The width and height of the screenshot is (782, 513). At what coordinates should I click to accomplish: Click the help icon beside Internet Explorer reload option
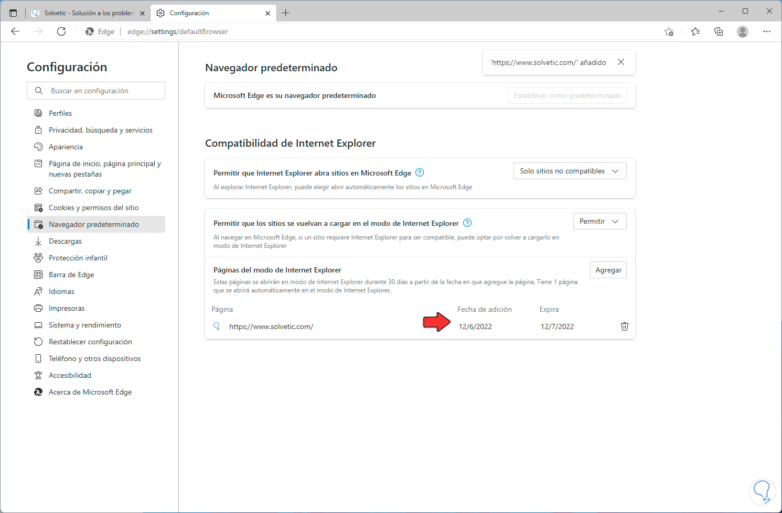point(467,223)
